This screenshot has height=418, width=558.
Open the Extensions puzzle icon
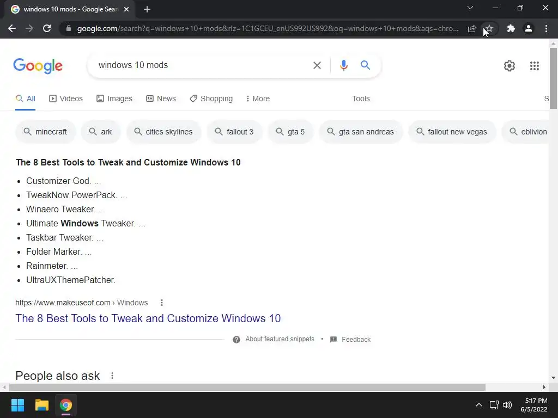pyautogui.click(x=511, y=28)
